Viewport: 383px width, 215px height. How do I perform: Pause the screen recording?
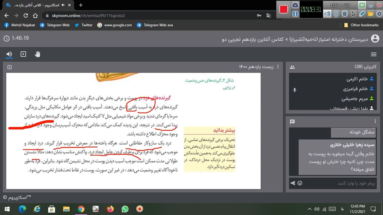click(295, 14)
